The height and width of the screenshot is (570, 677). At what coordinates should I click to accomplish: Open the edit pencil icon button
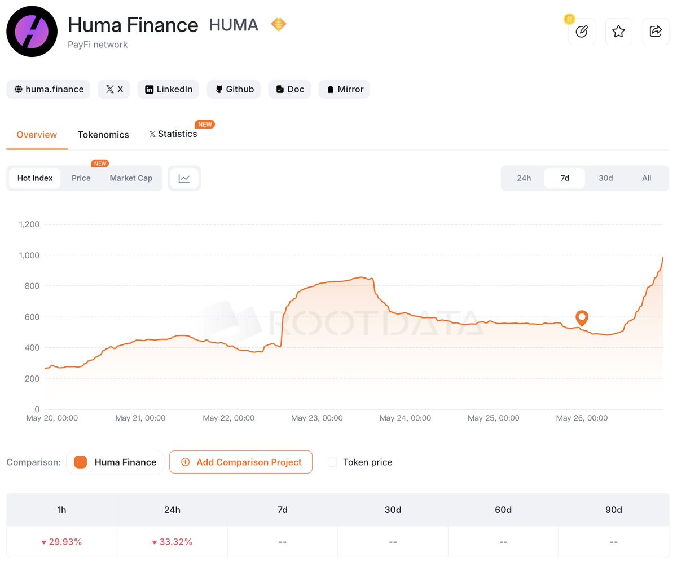click(582, 32)
